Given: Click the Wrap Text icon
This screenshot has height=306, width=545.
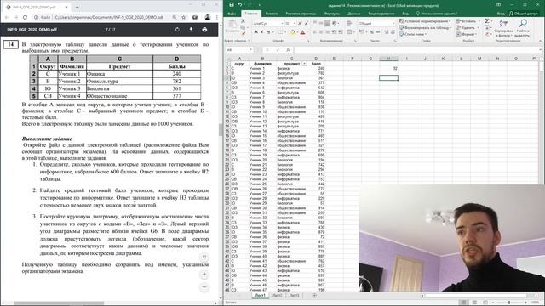Looking at the screenshot, I should click(x=349, y=23).
